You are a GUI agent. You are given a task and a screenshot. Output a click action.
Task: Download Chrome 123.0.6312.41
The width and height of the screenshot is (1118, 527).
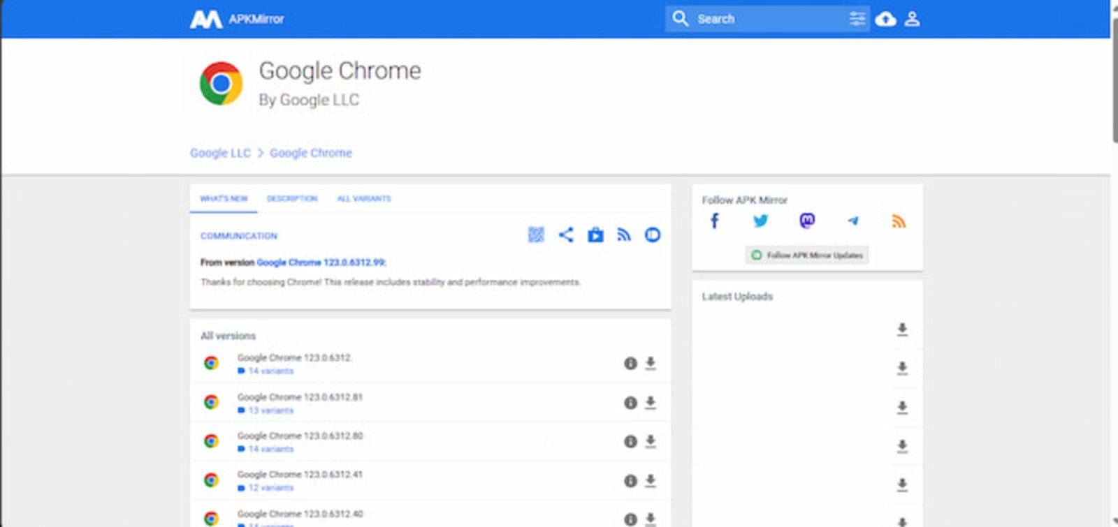651,481
